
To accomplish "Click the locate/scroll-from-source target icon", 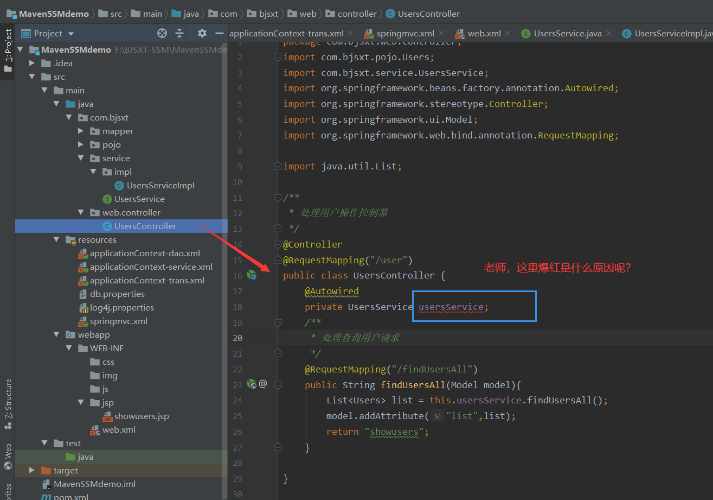I will pos(162,33).
